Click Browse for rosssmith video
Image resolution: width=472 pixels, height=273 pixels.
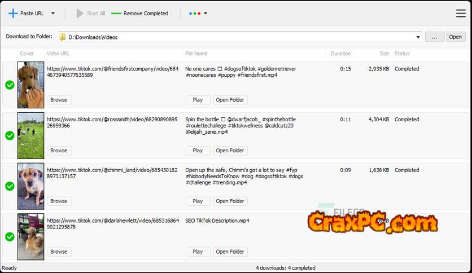tap(59, 151)
